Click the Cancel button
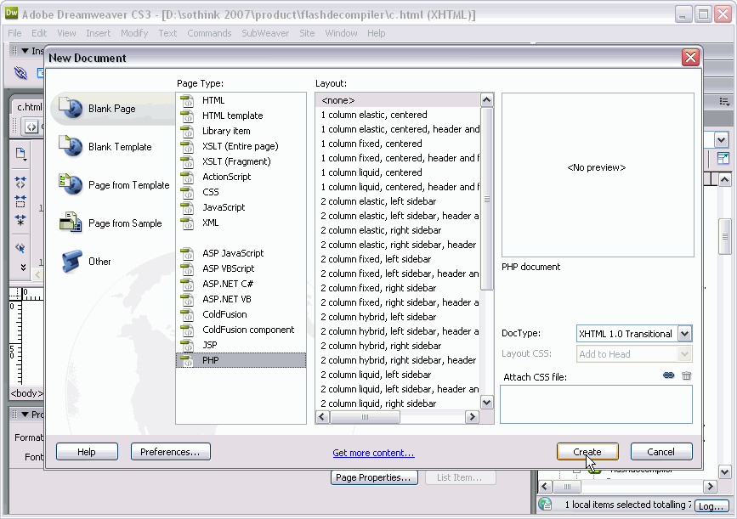Viewport: 737px width, 519px height. pyautogui.click(x=660, y=452)
